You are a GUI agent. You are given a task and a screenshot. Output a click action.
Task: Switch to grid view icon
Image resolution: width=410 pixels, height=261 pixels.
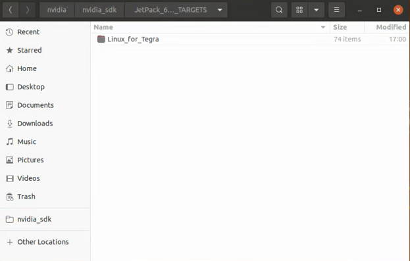(299, 10)
